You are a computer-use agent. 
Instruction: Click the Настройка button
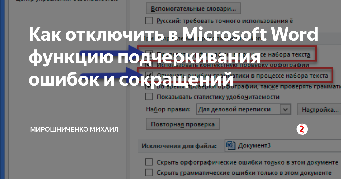click(x=319, y=110)
